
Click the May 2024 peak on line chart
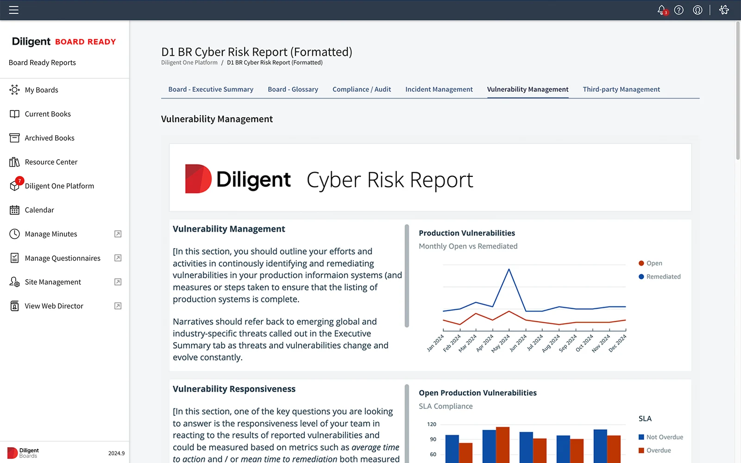coord(509,269)
